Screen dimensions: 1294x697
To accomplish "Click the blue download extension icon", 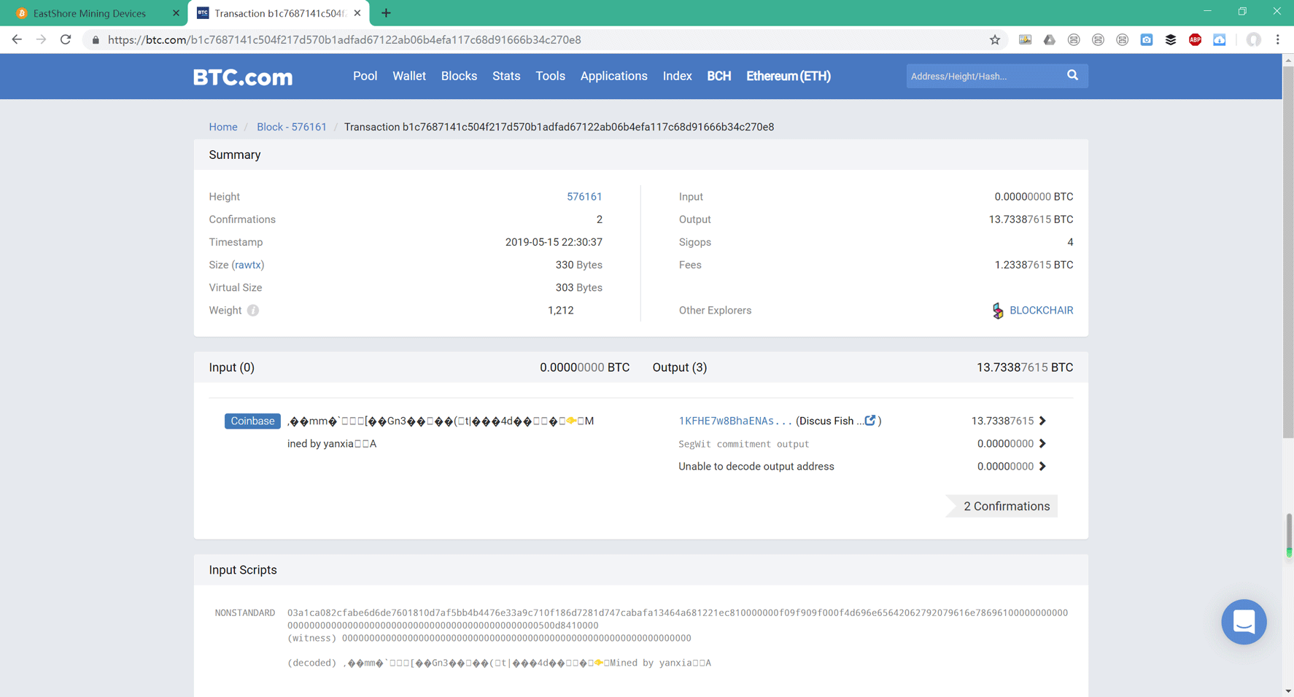I will [x=1219, y=40].
